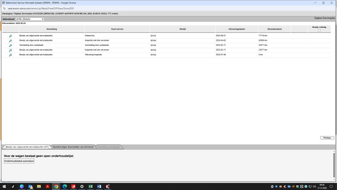View details of the Vermelding door werkplaats row
The height and width of the screenshot is (190, 337).
click(x=10, y=45)
